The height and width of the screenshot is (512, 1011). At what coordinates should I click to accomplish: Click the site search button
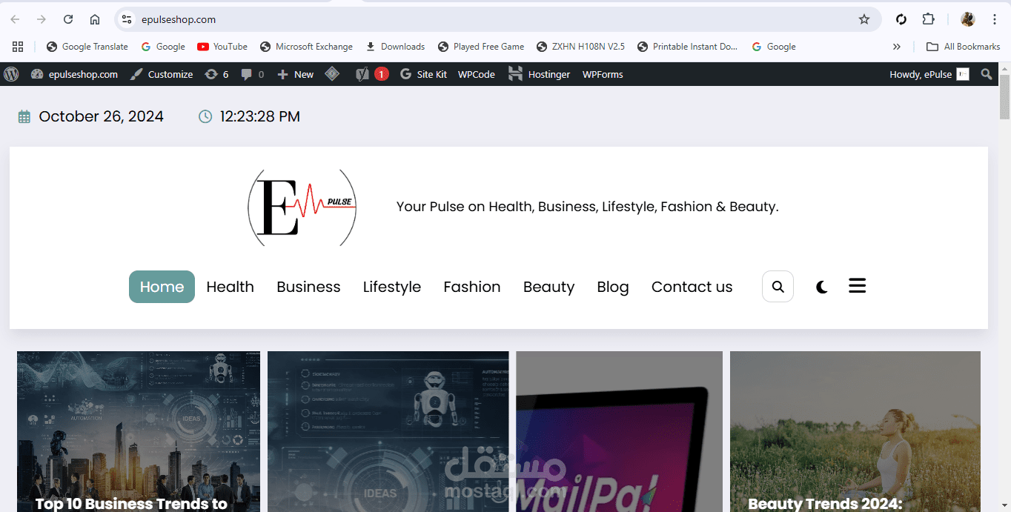(778, 287)
